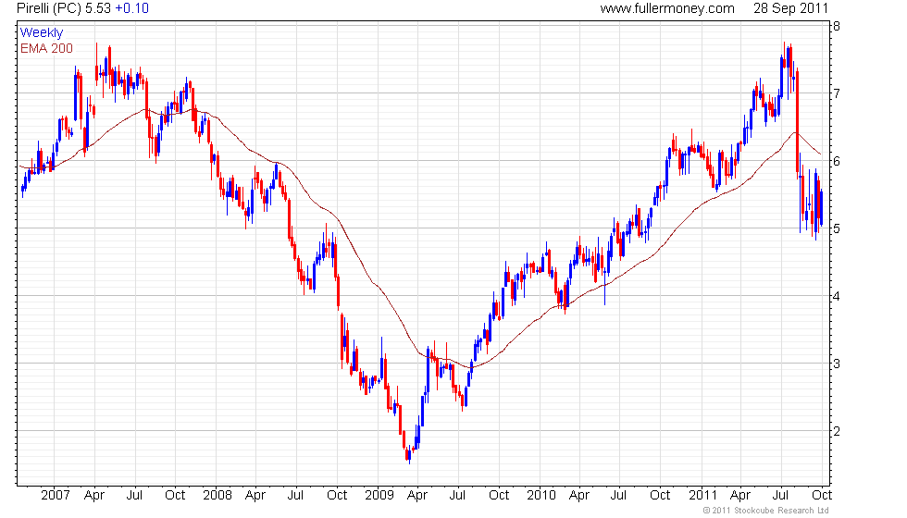Click the Oct label before 2009

pyautogui.click(x=337, y=496)
